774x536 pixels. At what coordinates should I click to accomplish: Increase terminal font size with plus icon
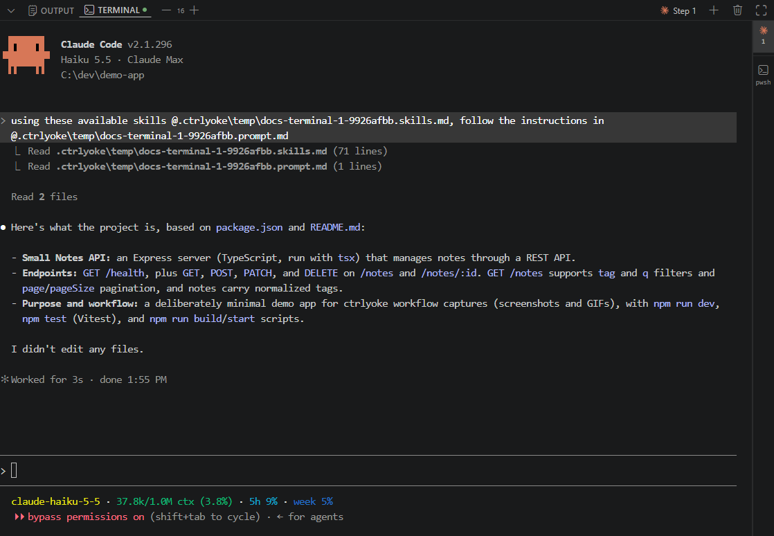pos(195,10)
